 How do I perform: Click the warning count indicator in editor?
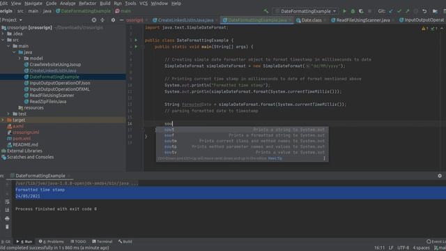[425, 29]
